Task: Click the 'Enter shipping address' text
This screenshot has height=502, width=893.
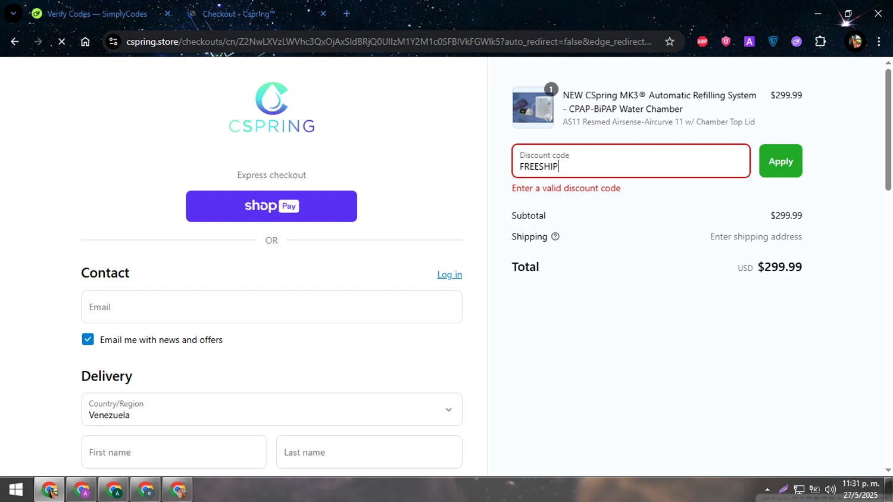Action: (x=756, y=236)
